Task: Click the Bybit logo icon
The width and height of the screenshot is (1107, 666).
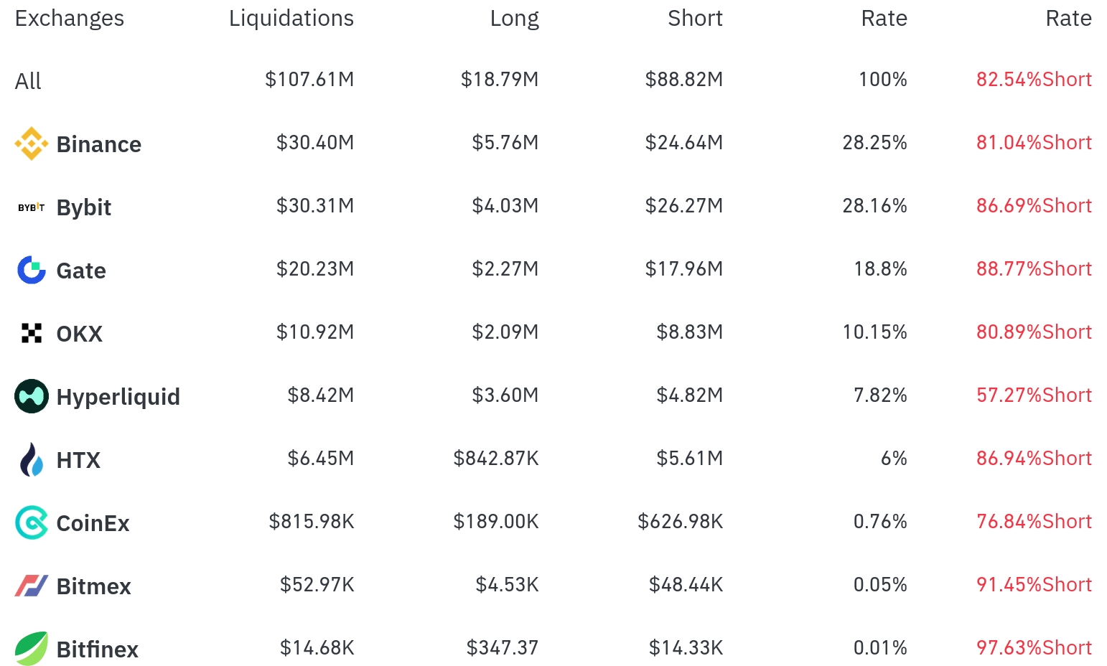Action: 31,207
